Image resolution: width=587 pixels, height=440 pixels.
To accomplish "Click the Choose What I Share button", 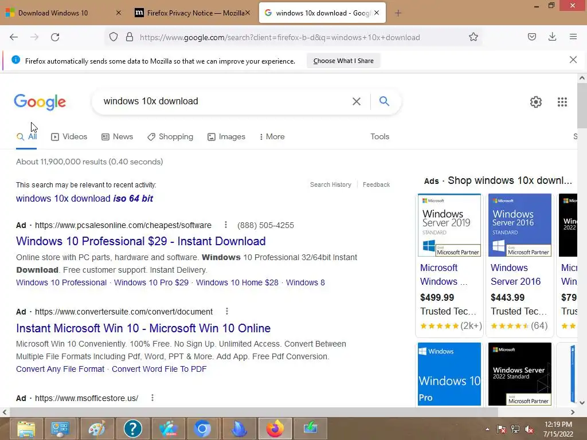I will click(343, 61).
